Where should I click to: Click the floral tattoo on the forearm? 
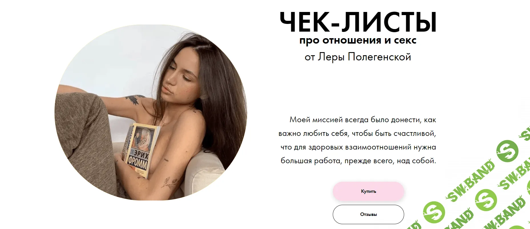click(x=168, y=183)
